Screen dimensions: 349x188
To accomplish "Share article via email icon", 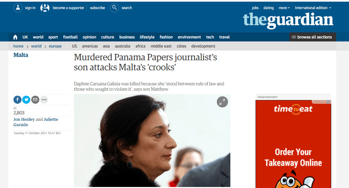I will 35,100.
